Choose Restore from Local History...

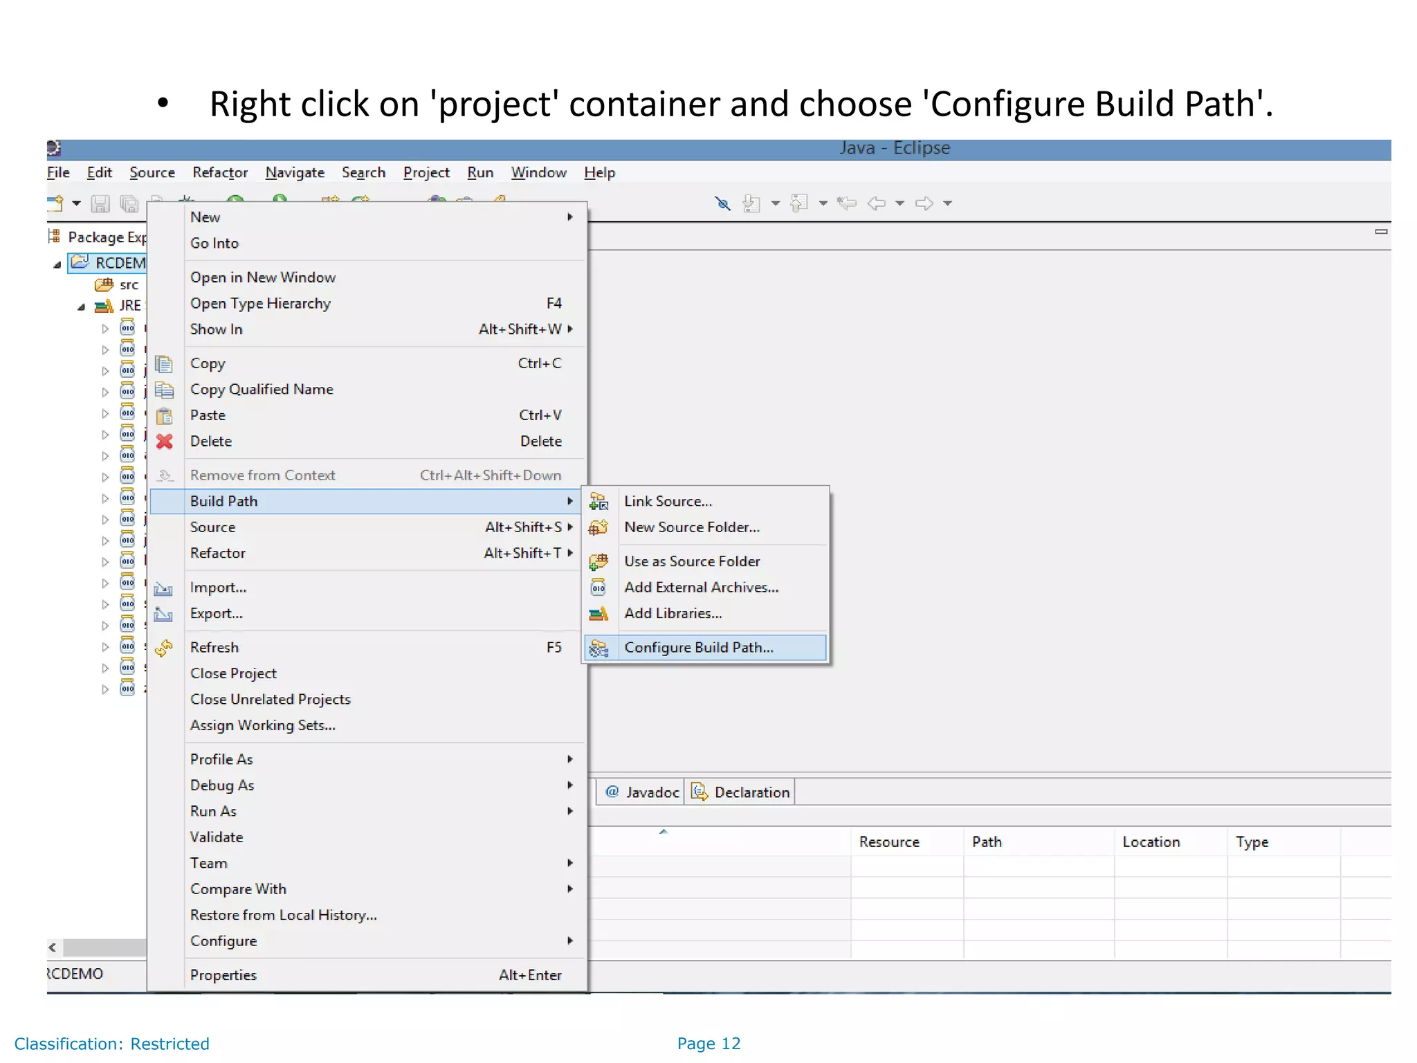point(365,915)
